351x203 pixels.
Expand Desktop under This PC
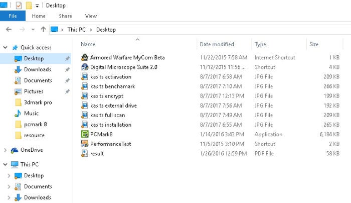pos(9,176)
